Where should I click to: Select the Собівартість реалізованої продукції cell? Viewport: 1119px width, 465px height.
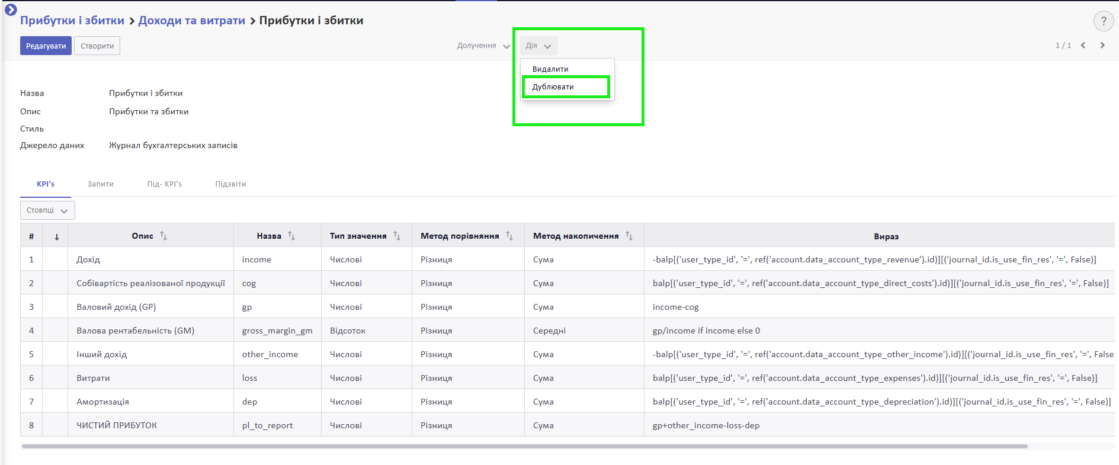[150, 283]
